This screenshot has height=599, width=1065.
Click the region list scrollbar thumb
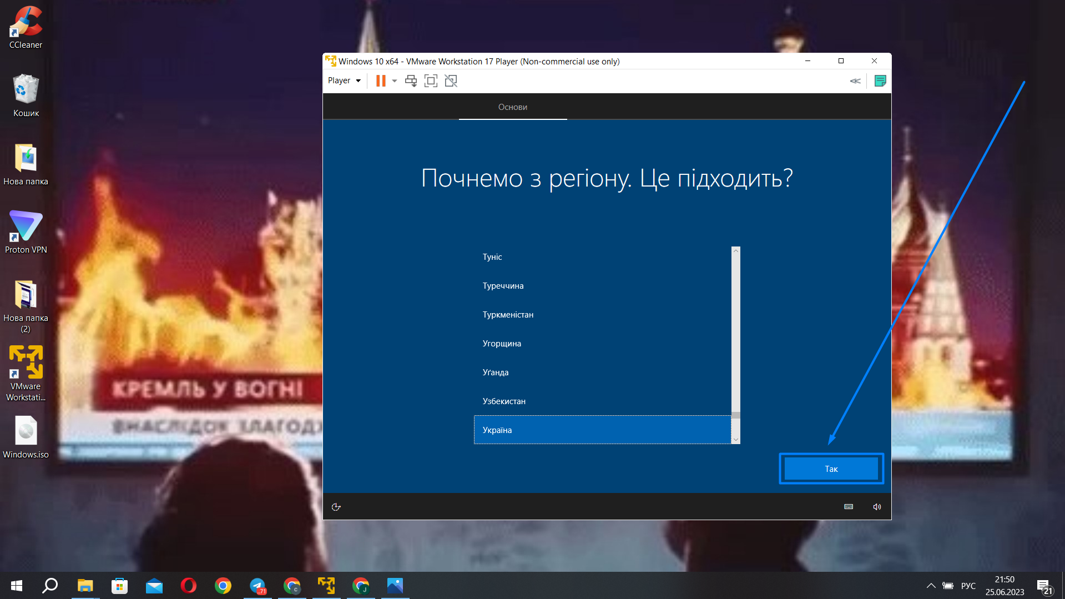736,415
